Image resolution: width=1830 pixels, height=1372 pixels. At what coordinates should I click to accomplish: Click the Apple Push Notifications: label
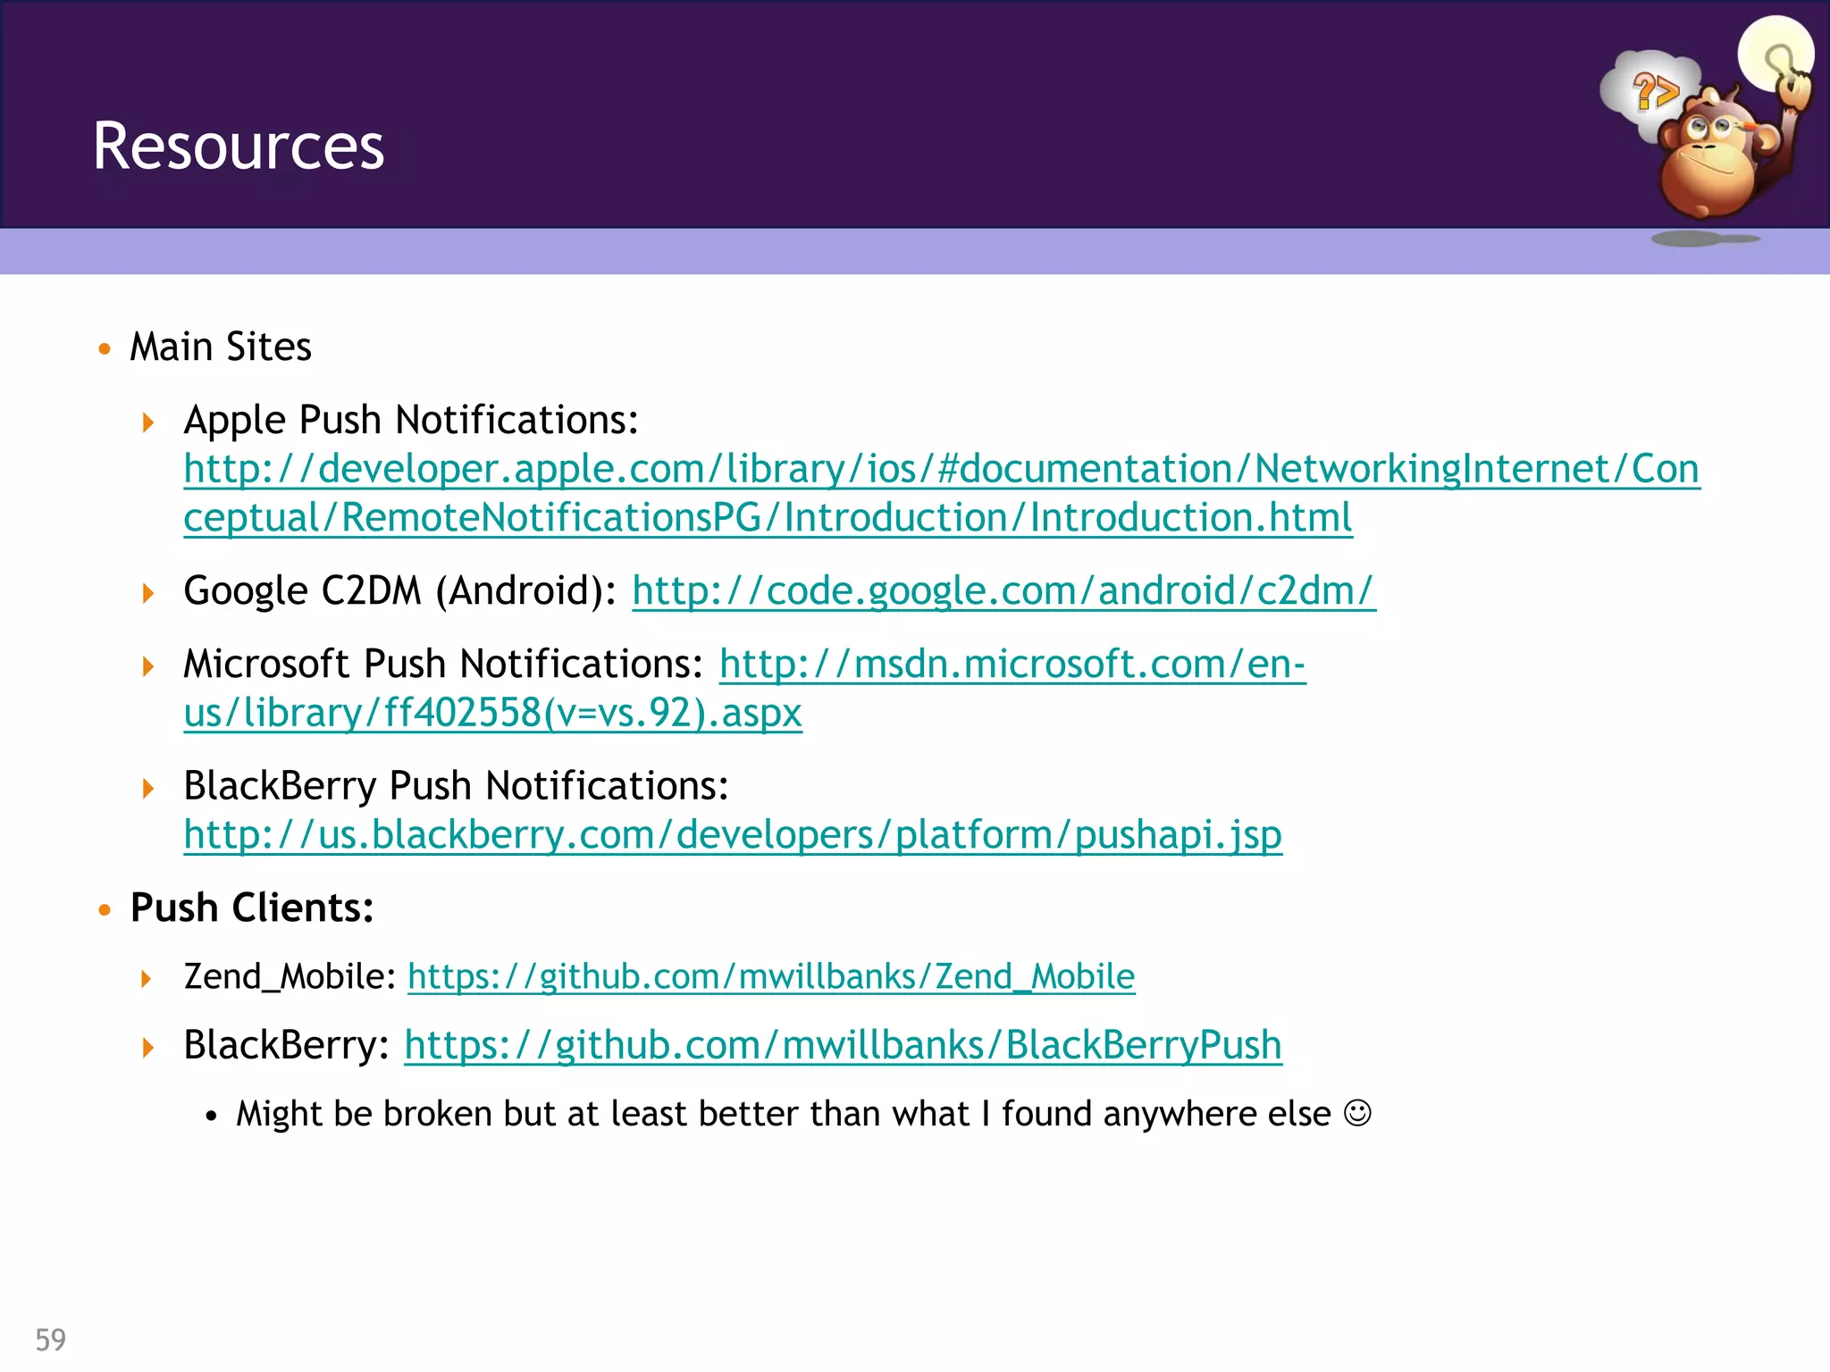(411, 420)
